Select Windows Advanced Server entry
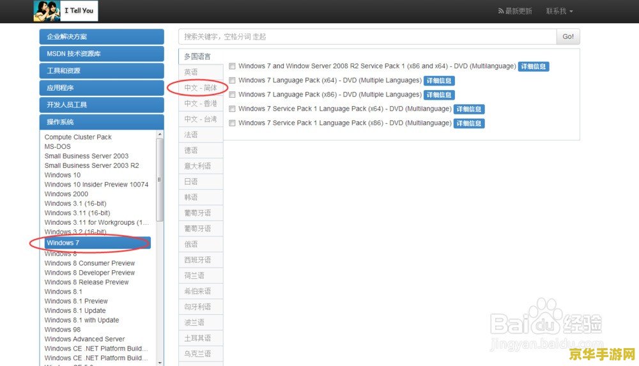 point(84,339)
